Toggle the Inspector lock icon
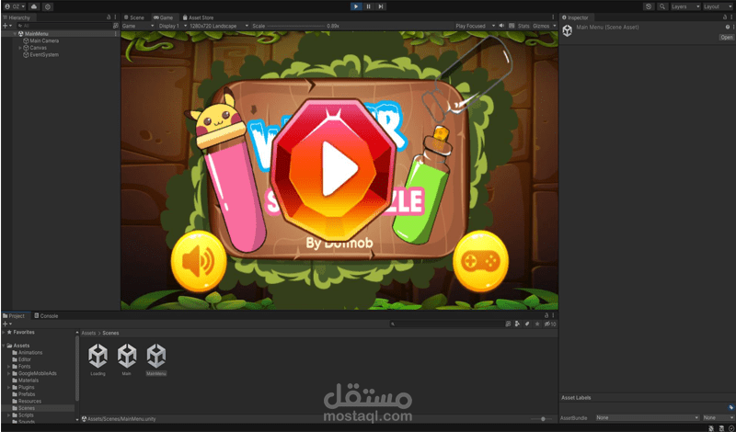This screenshot has width=736, height=432. pos(725,17)
